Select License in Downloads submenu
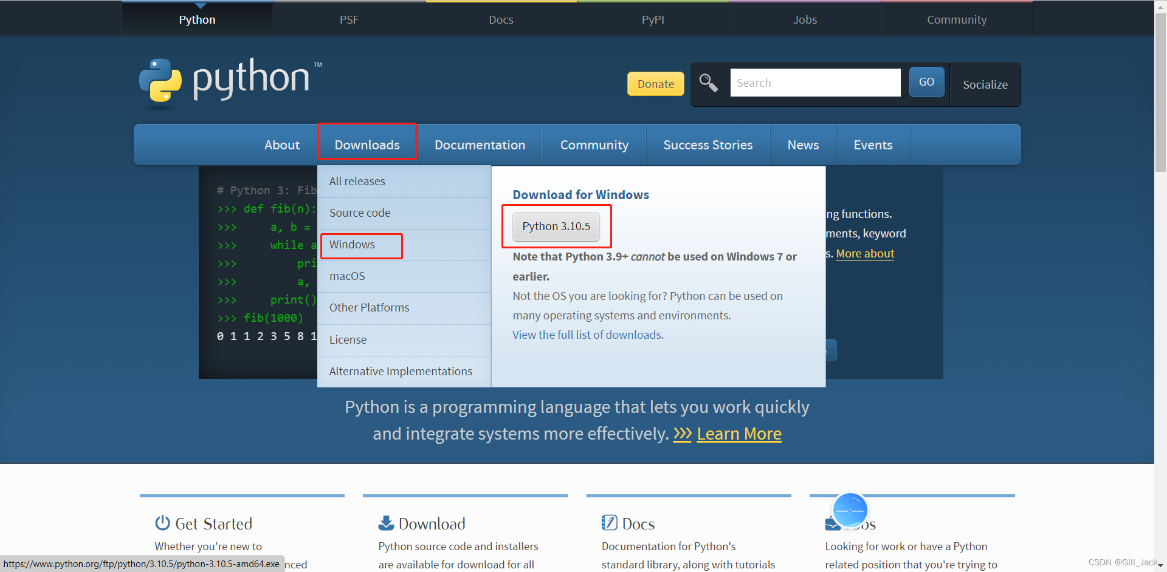Viewport: 1167px width, 572px height. (404, 340)
